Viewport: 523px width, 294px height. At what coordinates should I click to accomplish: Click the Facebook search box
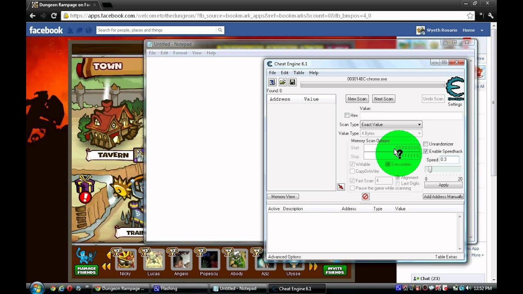[x=156, y=30]
